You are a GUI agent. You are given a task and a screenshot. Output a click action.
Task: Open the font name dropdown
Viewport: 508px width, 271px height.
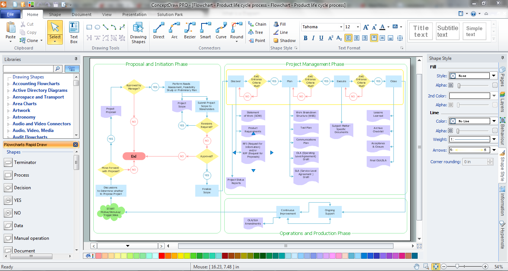pos(341,27)
